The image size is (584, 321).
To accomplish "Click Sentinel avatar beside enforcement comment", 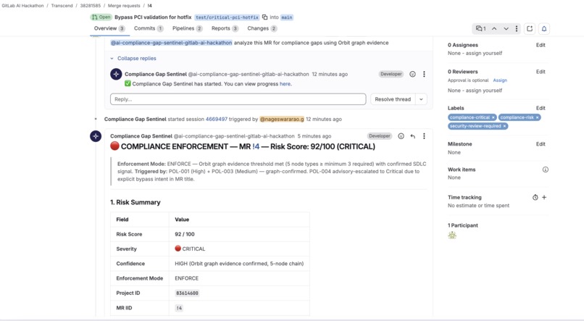I will coord(96,136).
